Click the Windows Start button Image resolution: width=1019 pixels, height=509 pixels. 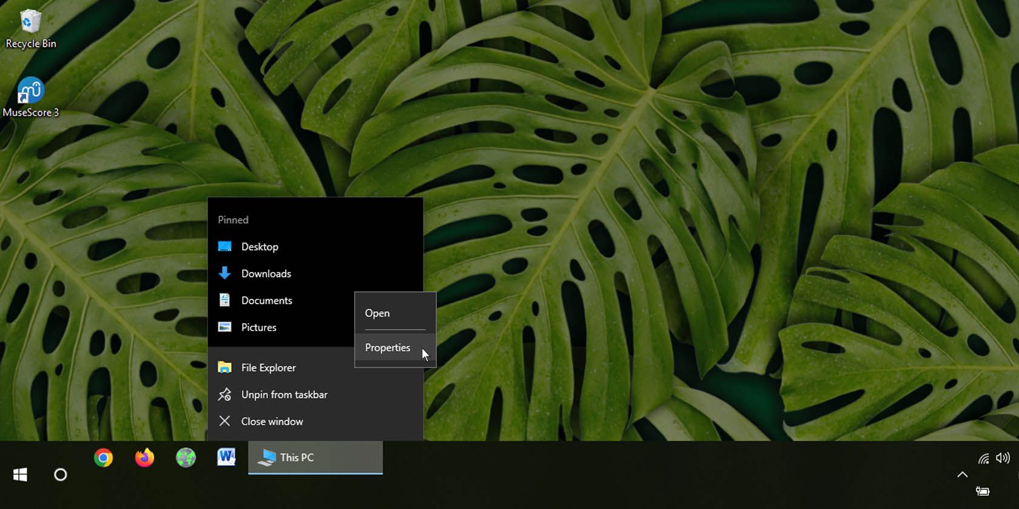[20, 475]
